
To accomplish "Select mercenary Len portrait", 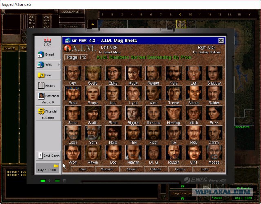I will (194, 73).
